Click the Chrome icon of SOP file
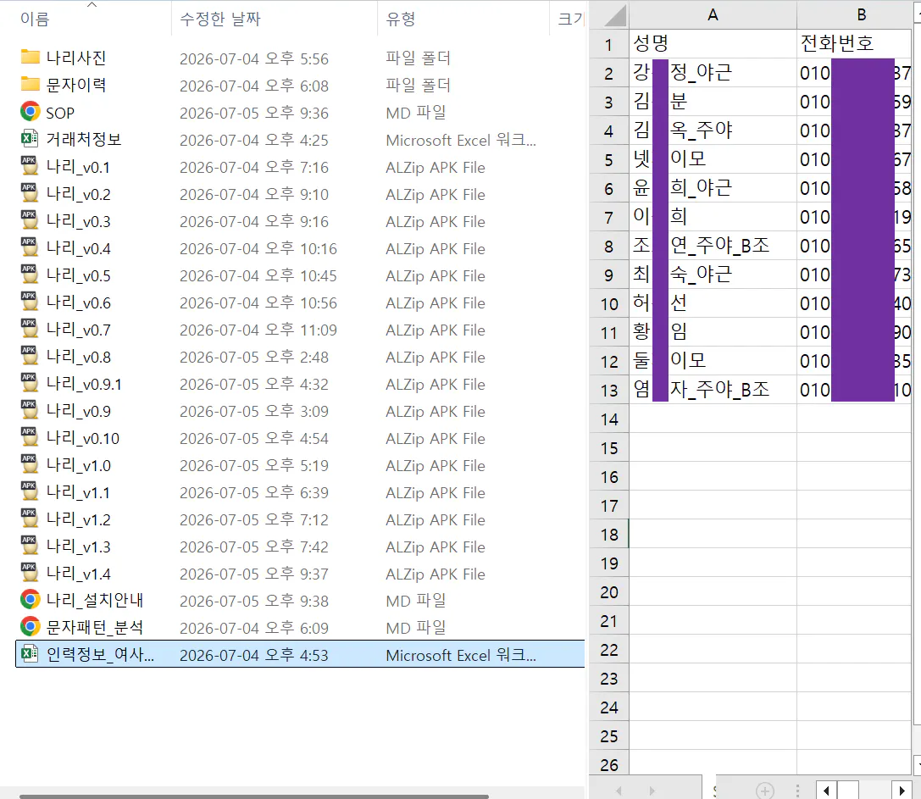 30,112
